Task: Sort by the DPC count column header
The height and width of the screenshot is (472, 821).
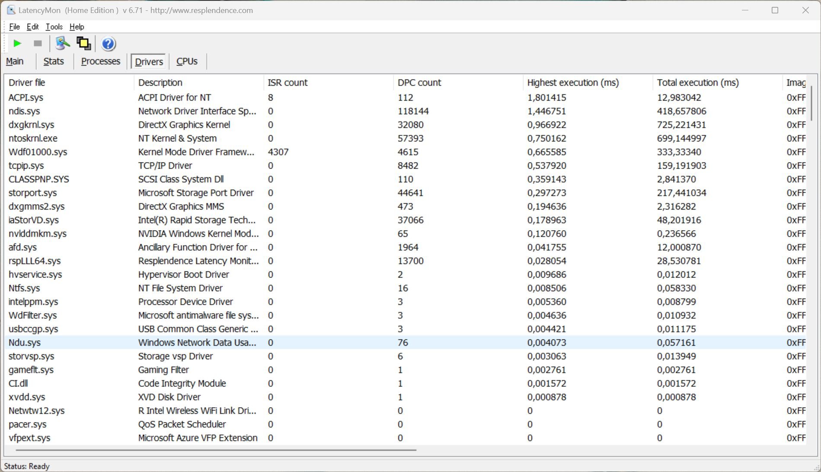Action: coord(458,83)
